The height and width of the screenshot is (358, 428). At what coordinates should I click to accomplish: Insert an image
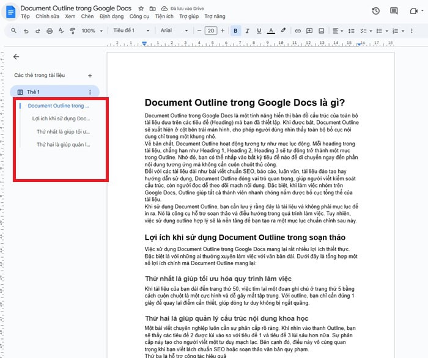(x=322, y=31)
